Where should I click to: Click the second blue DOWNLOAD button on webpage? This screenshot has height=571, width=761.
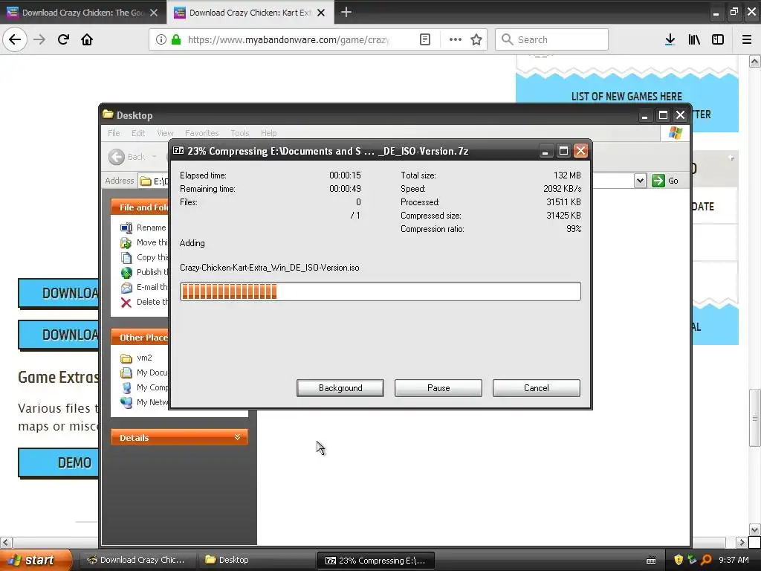pos(58,335)
